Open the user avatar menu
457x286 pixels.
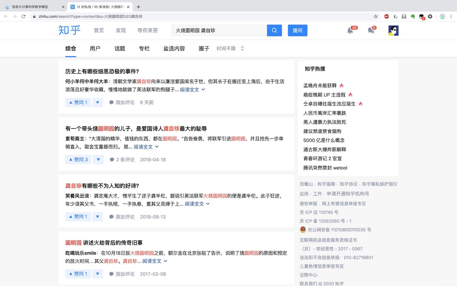[393, 30]
